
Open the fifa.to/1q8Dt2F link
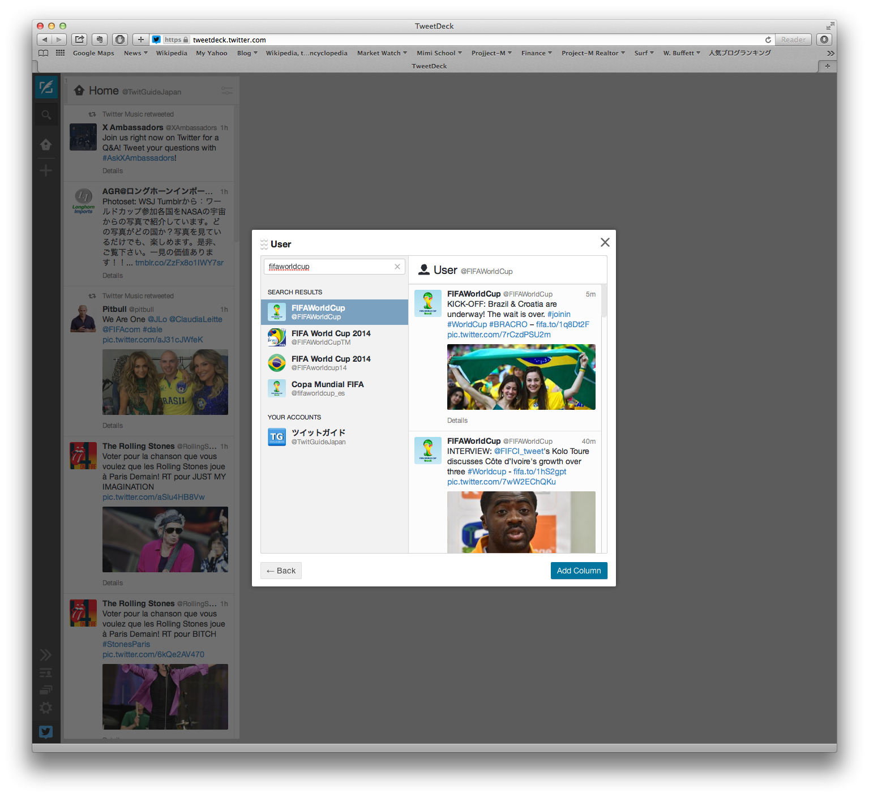coord(563,324)
